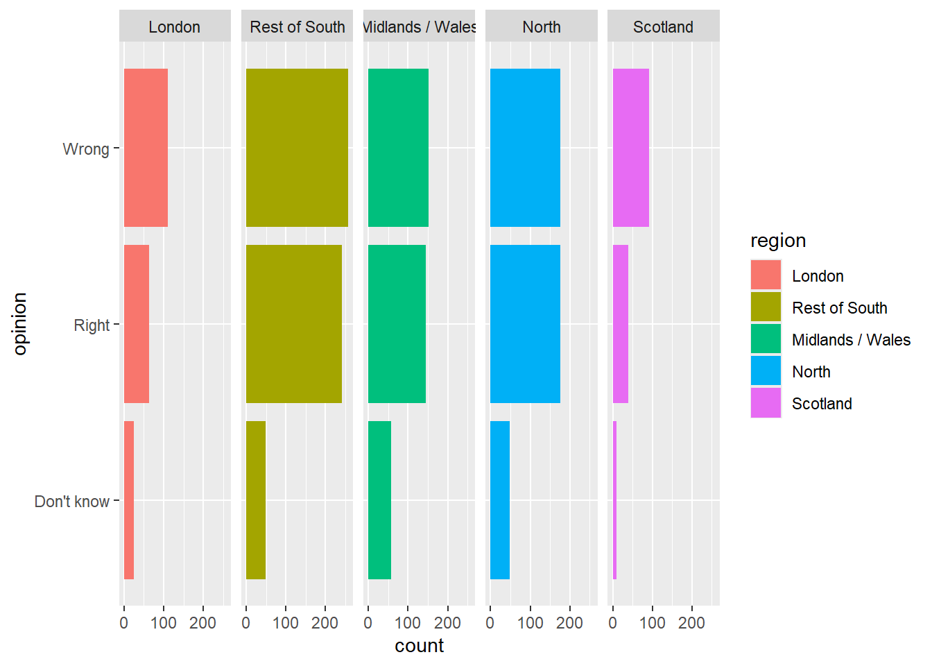
Task: Click the North legend color swatch
Action: pos(766,371)
